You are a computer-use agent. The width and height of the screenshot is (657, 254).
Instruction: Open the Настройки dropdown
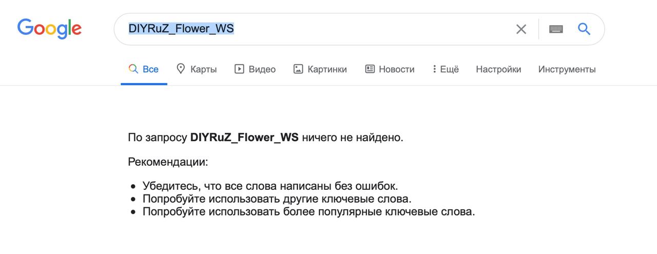pos(498,69)
